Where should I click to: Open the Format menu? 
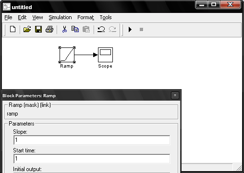click(85, 17)
